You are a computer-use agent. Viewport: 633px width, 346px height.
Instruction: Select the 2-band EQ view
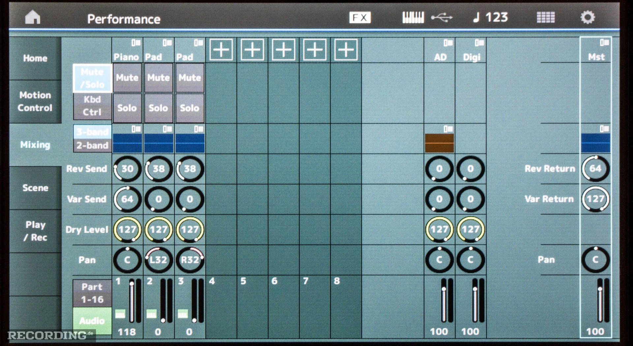pos(93,145)
